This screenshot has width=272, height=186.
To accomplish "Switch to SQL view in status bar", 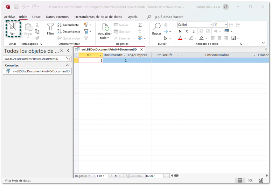I will (250, 180).
